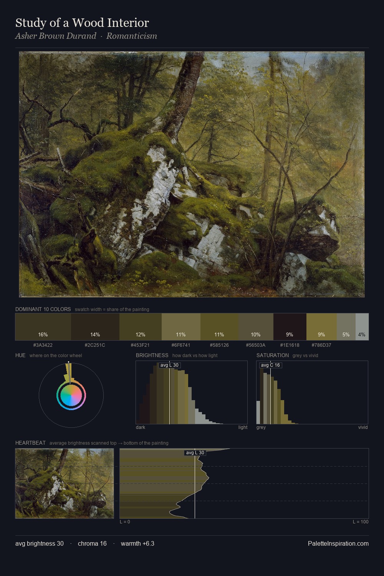Click the hex code #3A3422
Viewport: 384px width, 576px height.
pos(43,345)
